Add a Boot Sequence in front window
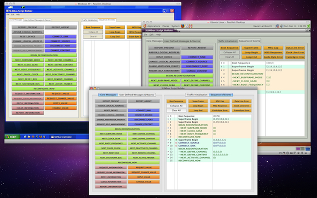This screenshot has width=317, height=198. click(176, 101)
